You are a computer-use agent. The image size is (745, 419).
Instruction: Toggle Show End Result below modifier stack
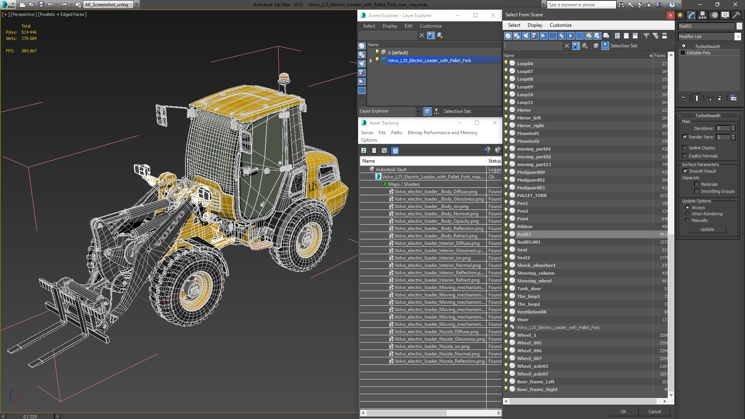pyautogui.click(x=697, y=98)
